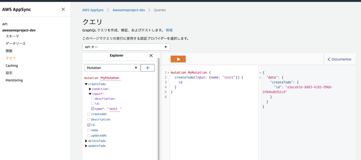
Task: Select クエリ in the sidebar
Action: 11,58
